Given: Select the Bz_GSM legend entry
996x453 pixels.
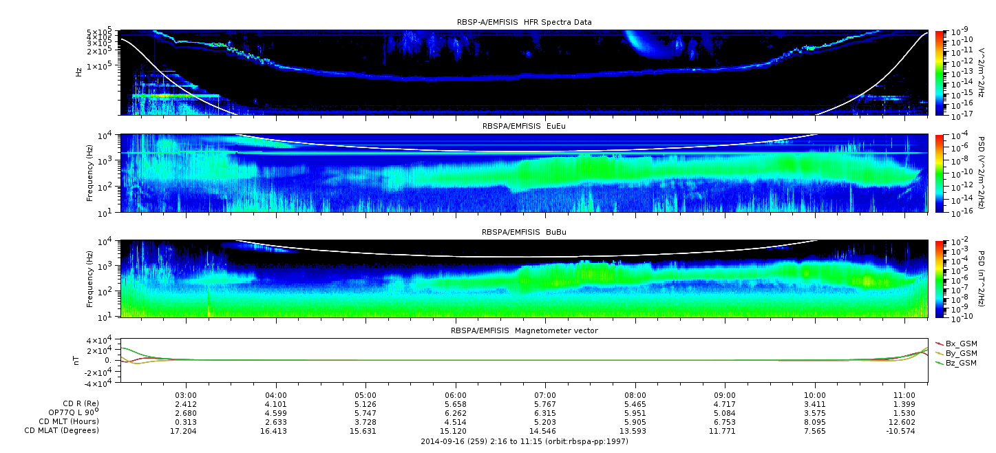Looking at the screenshot, I should click(x=961, y=363).
